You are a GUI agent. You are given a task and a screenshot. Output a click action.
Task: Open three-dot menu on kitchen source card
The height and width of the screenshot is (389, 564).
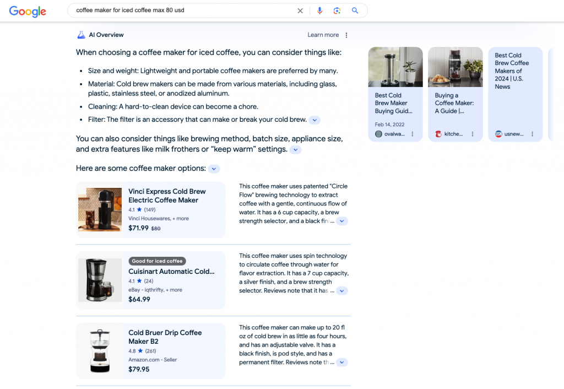472,134
